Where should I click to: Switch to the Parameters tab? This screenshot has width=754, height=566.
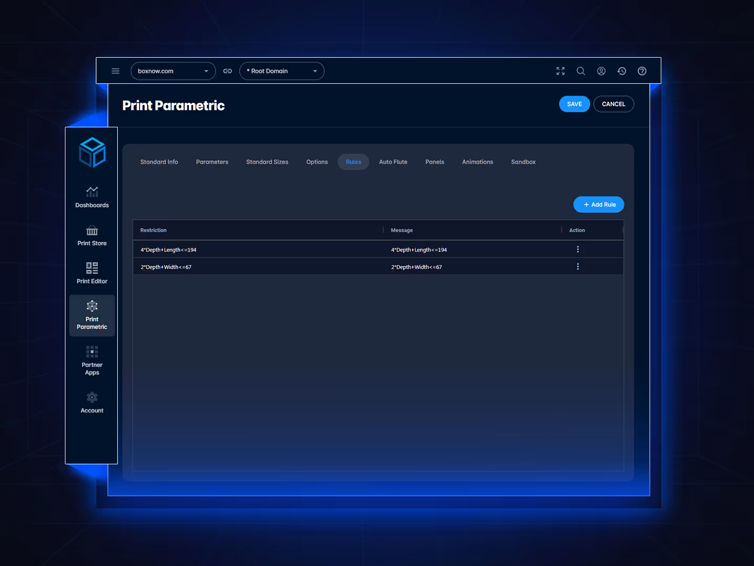click(x=212, y=162)
